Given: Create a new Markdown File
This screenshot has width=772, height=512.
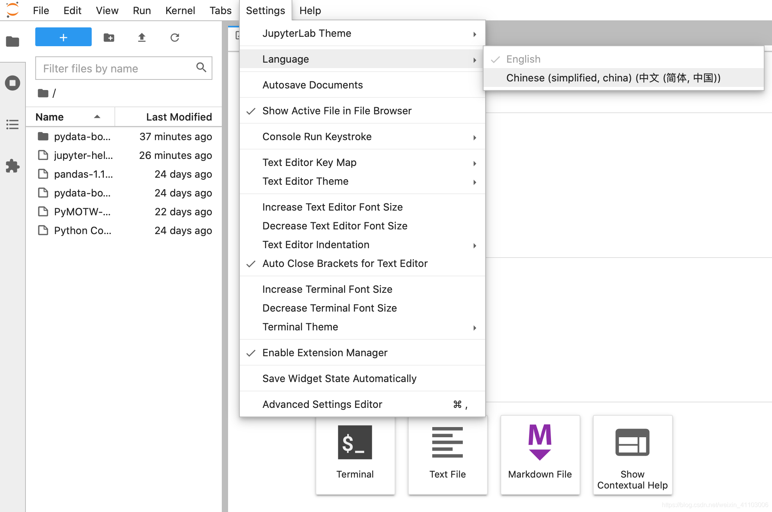Looking at the screenshot, I should coord(540,454).
